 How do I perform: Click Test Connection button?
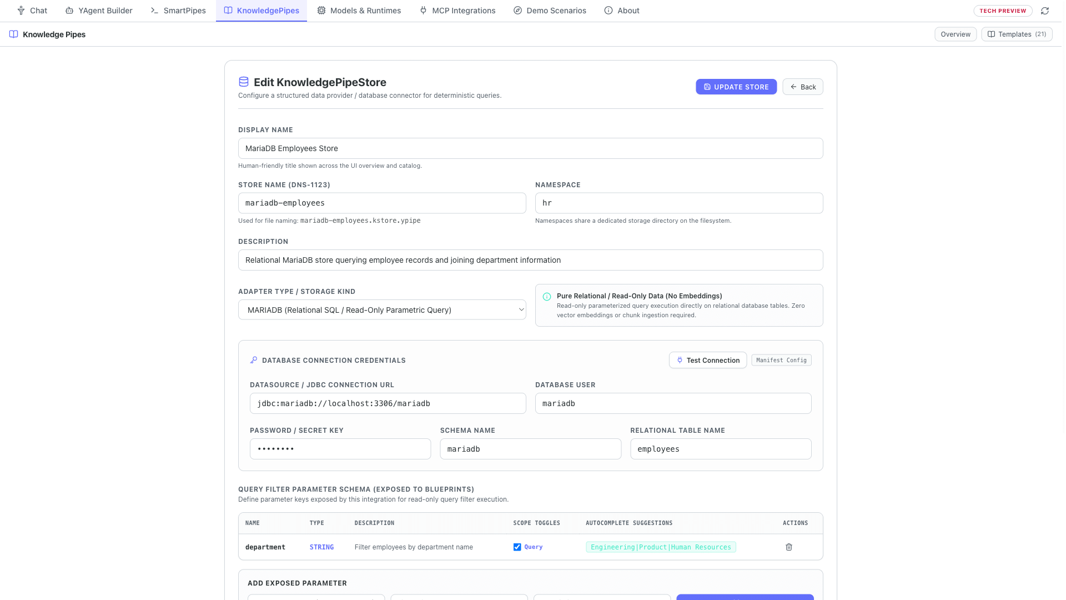708,360
